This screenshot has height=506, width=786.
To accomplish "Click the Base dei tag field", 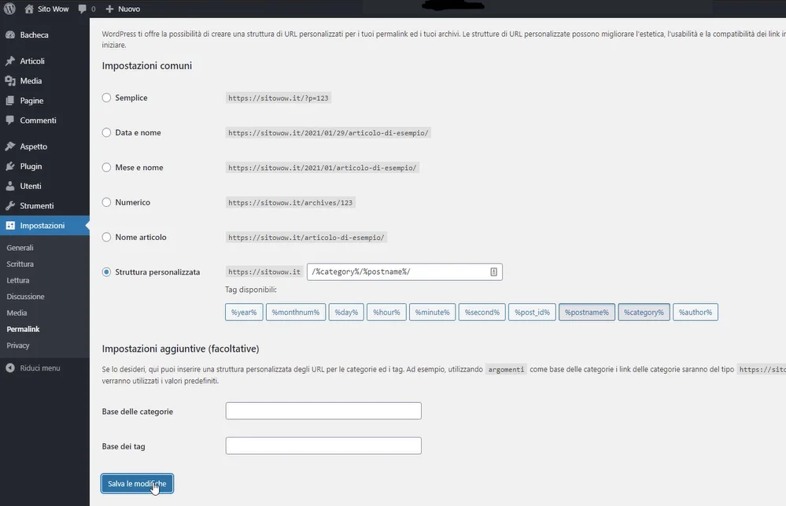I will click(x=323, y=446).
